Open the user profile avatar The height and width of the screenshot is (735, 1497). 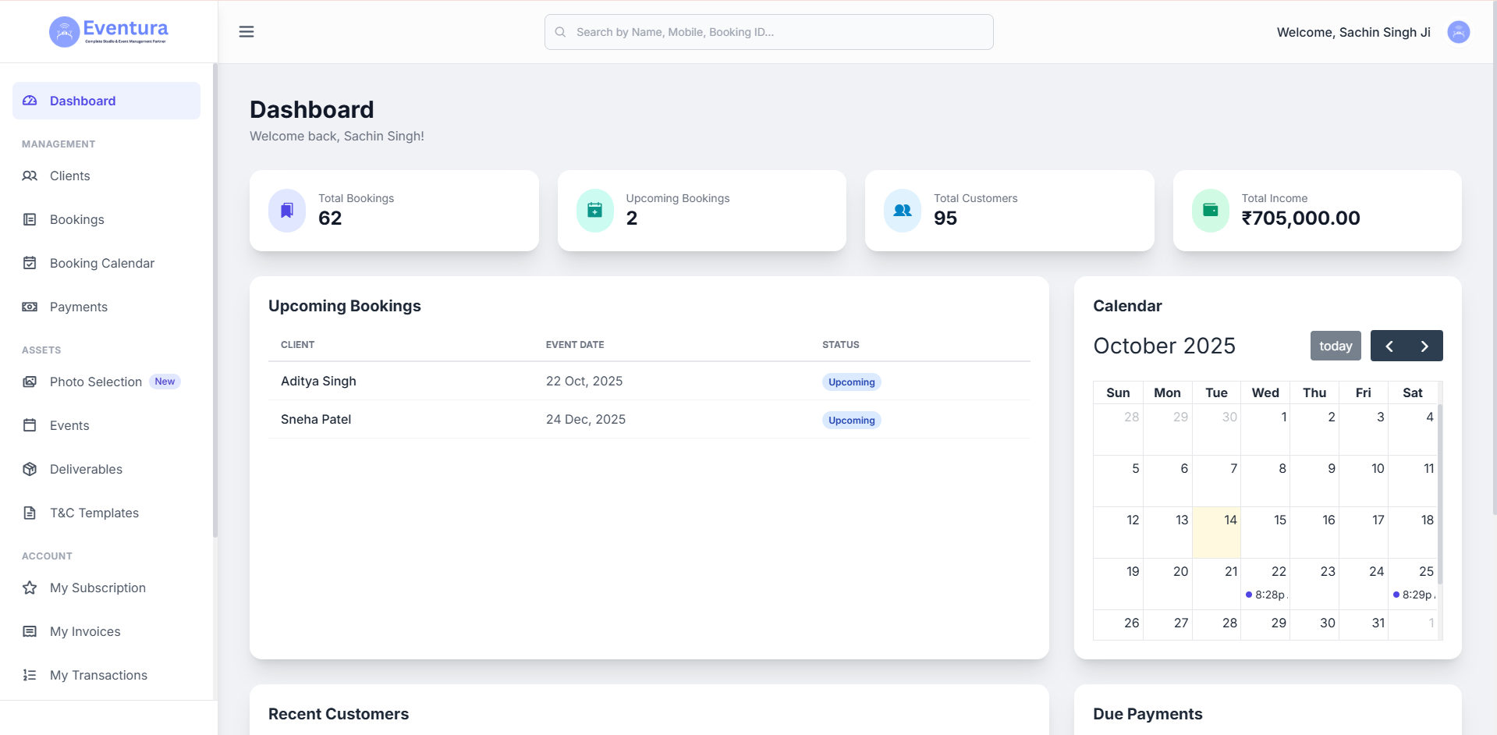pos(1458,32)
